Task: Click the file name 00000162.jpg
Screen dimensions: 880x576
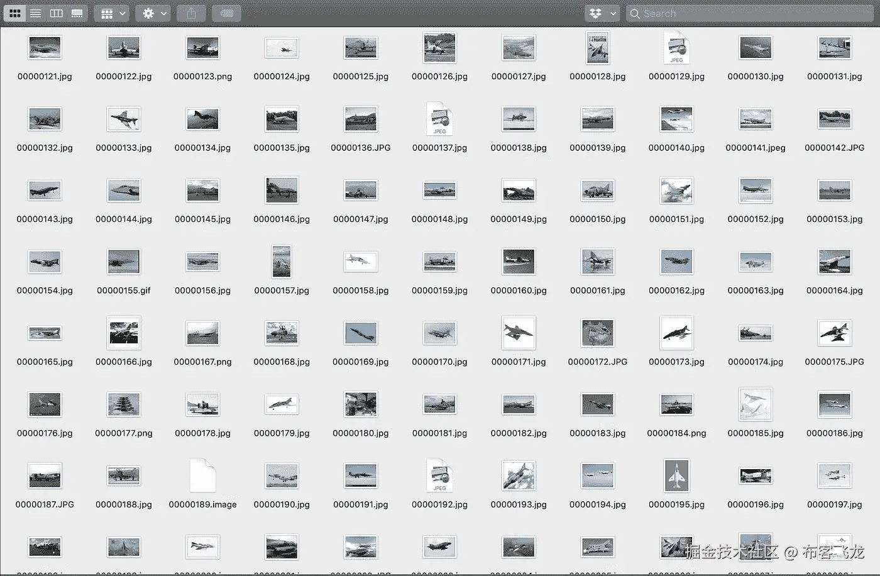Action: [x=676, y=291]
